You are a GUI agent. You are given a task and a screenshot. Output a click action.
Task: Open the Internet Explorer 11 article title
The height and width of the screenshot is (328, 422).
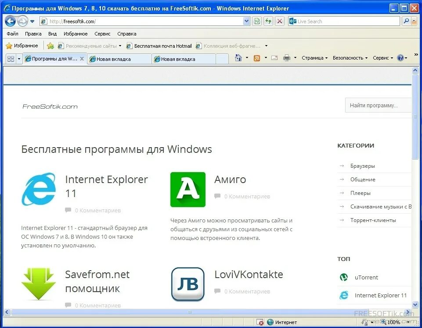click(x=107, y=186)
